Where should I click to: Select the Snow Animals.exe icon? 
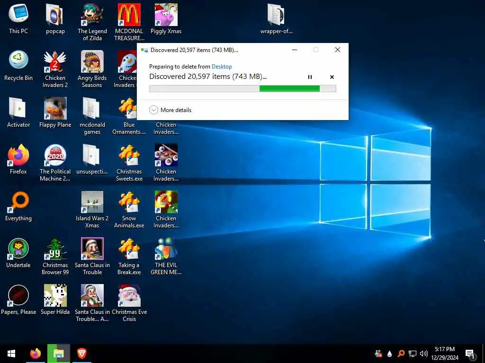tap(129, 209)
